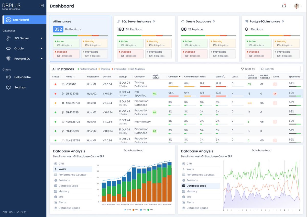Select CPU in left Database Analysis list
The height and width of the screenshot is (217, 307).
point(73,164)
